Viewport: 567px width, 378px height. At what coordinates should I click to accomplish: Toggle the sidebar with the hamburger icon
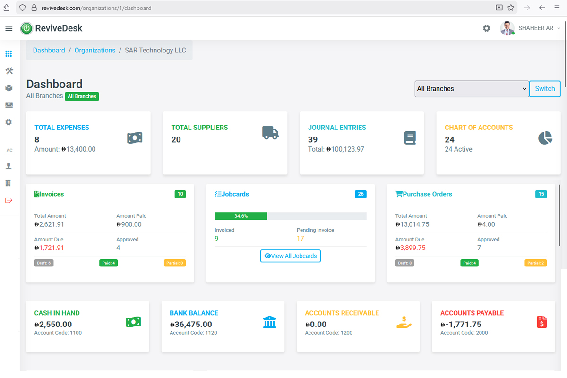[x=9, y=28]
